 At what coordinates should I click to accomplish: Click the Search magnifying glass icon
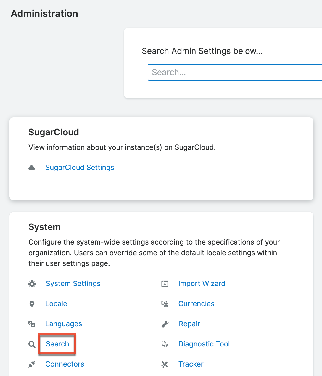tap(32, 344)
